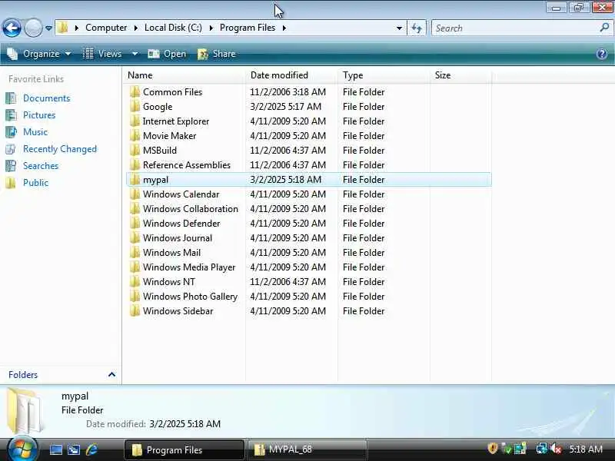Viewport: 615px width, 461px height.
Task: Click Switch between windows quick launch icon
Action: tap(74, 449)
